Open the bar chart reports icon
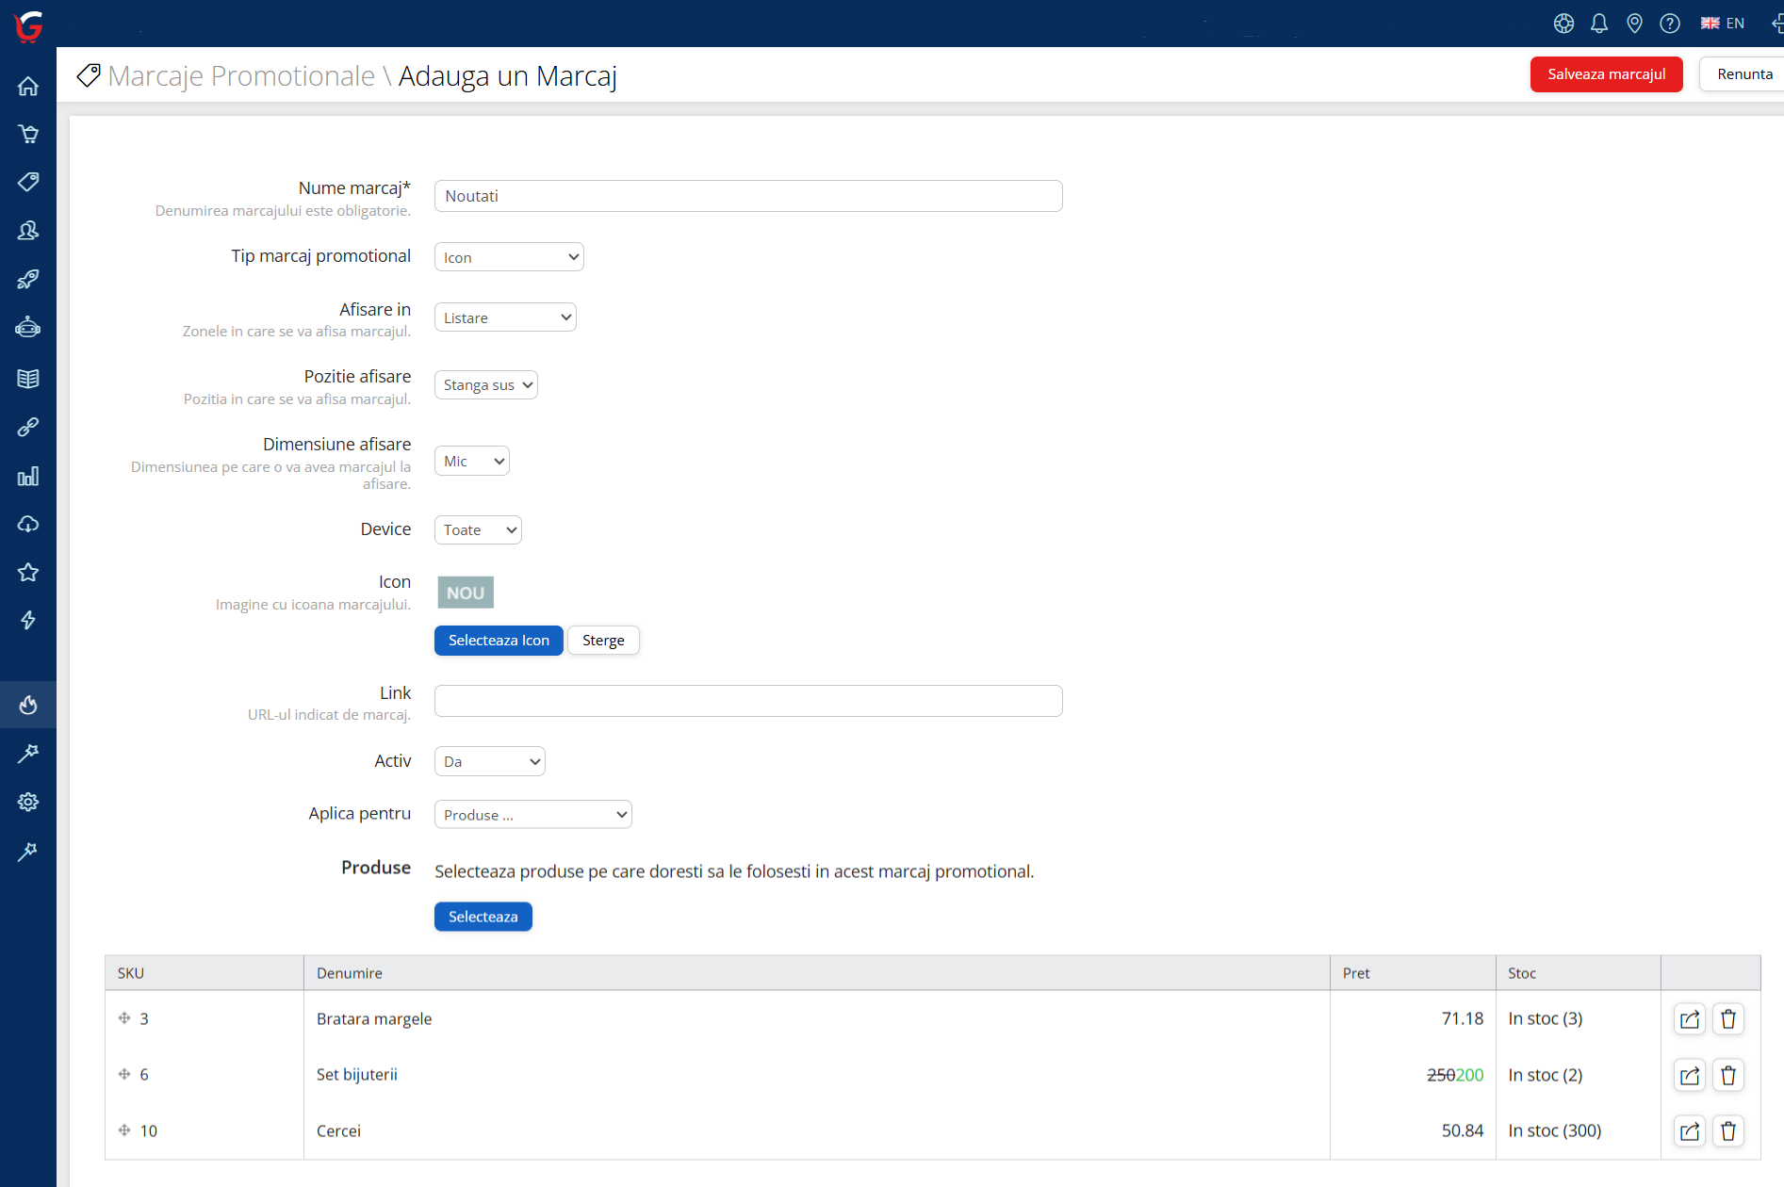The height and width of the screenshot is (1187, 1784). click(x=28, y=476)
